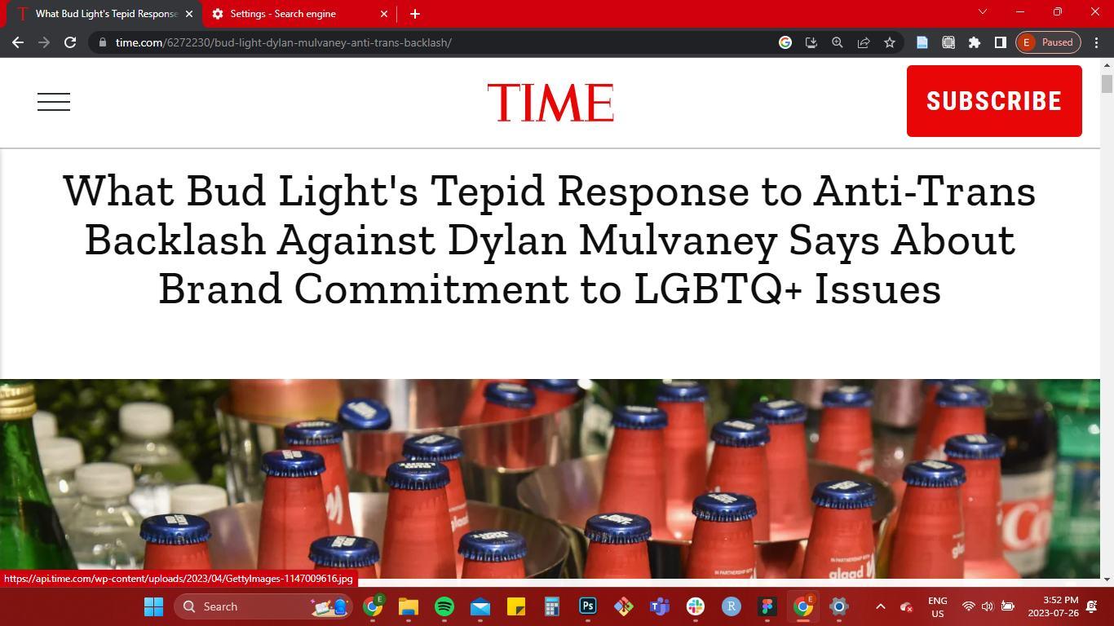
Task: Click the taskbar Search box
Action: [263, 606]
